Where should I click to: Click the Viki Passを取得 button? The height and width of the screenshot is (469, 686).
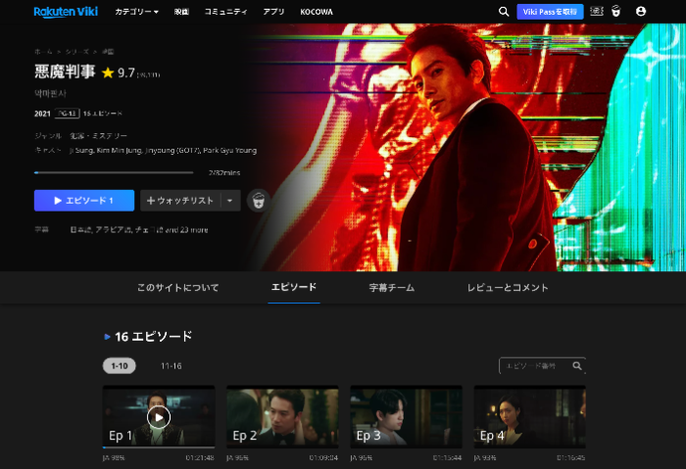(550, 12)
